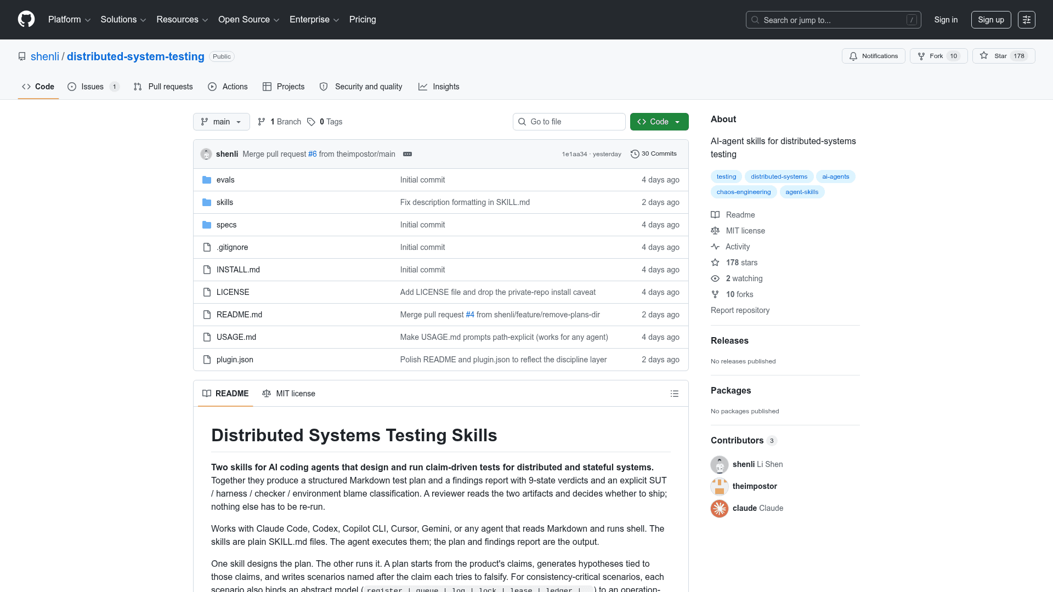The height and width of the screenshot is (592, 1053).
Task: Click the specs folder icon
Action: coord(207,225)
